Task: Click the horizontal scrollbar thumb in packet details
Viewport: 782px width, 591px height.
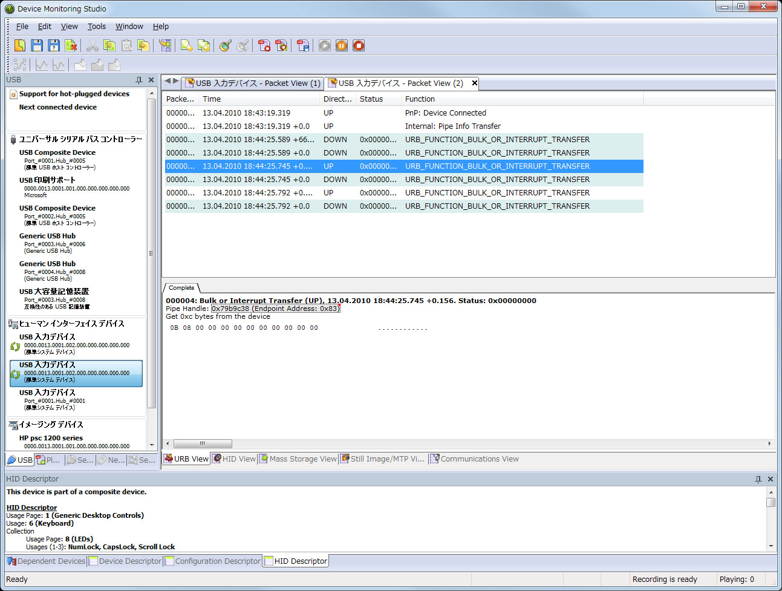Action: [x=203, y=443]
